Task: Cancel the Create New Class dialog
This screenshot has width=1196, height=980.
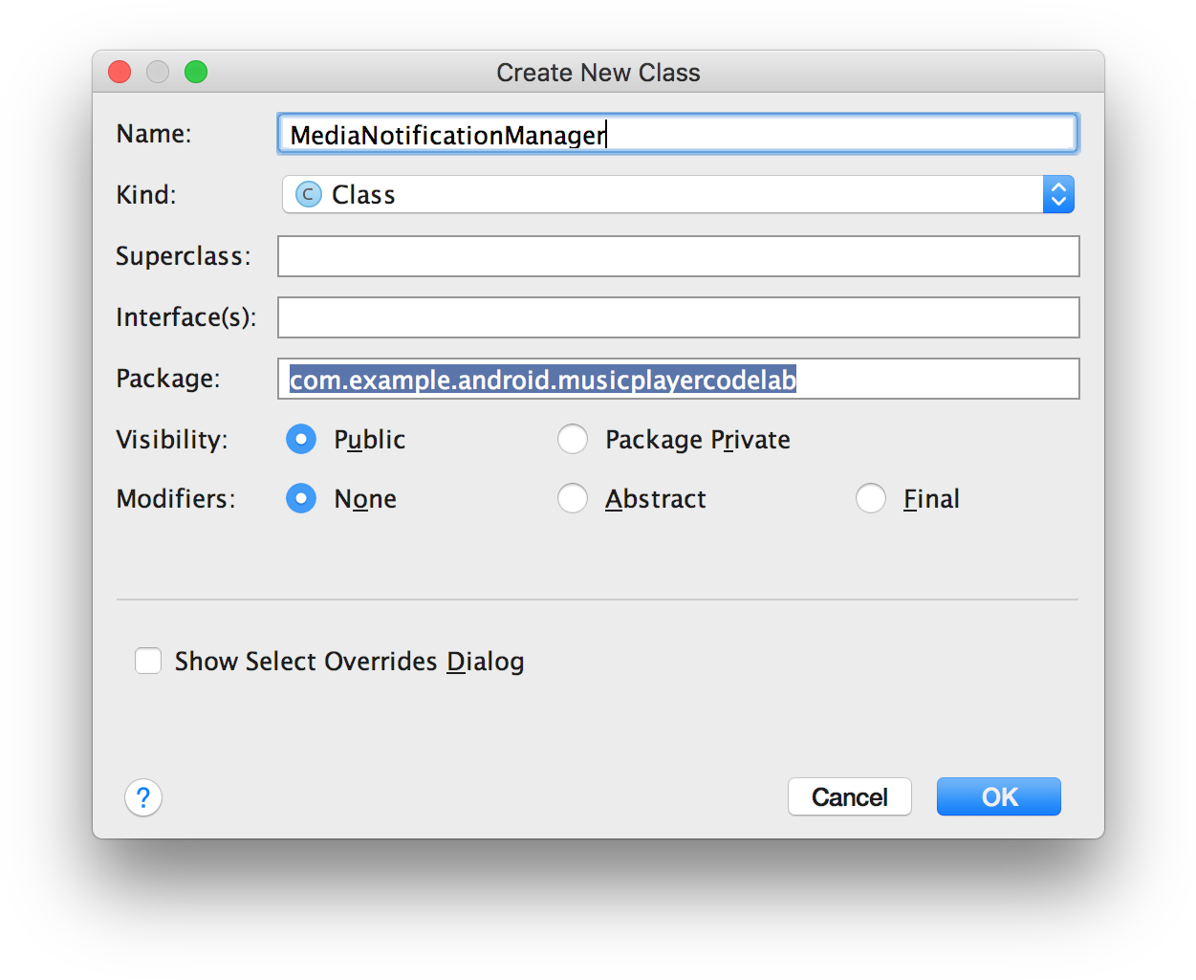Action: click(x=849, y=796)
